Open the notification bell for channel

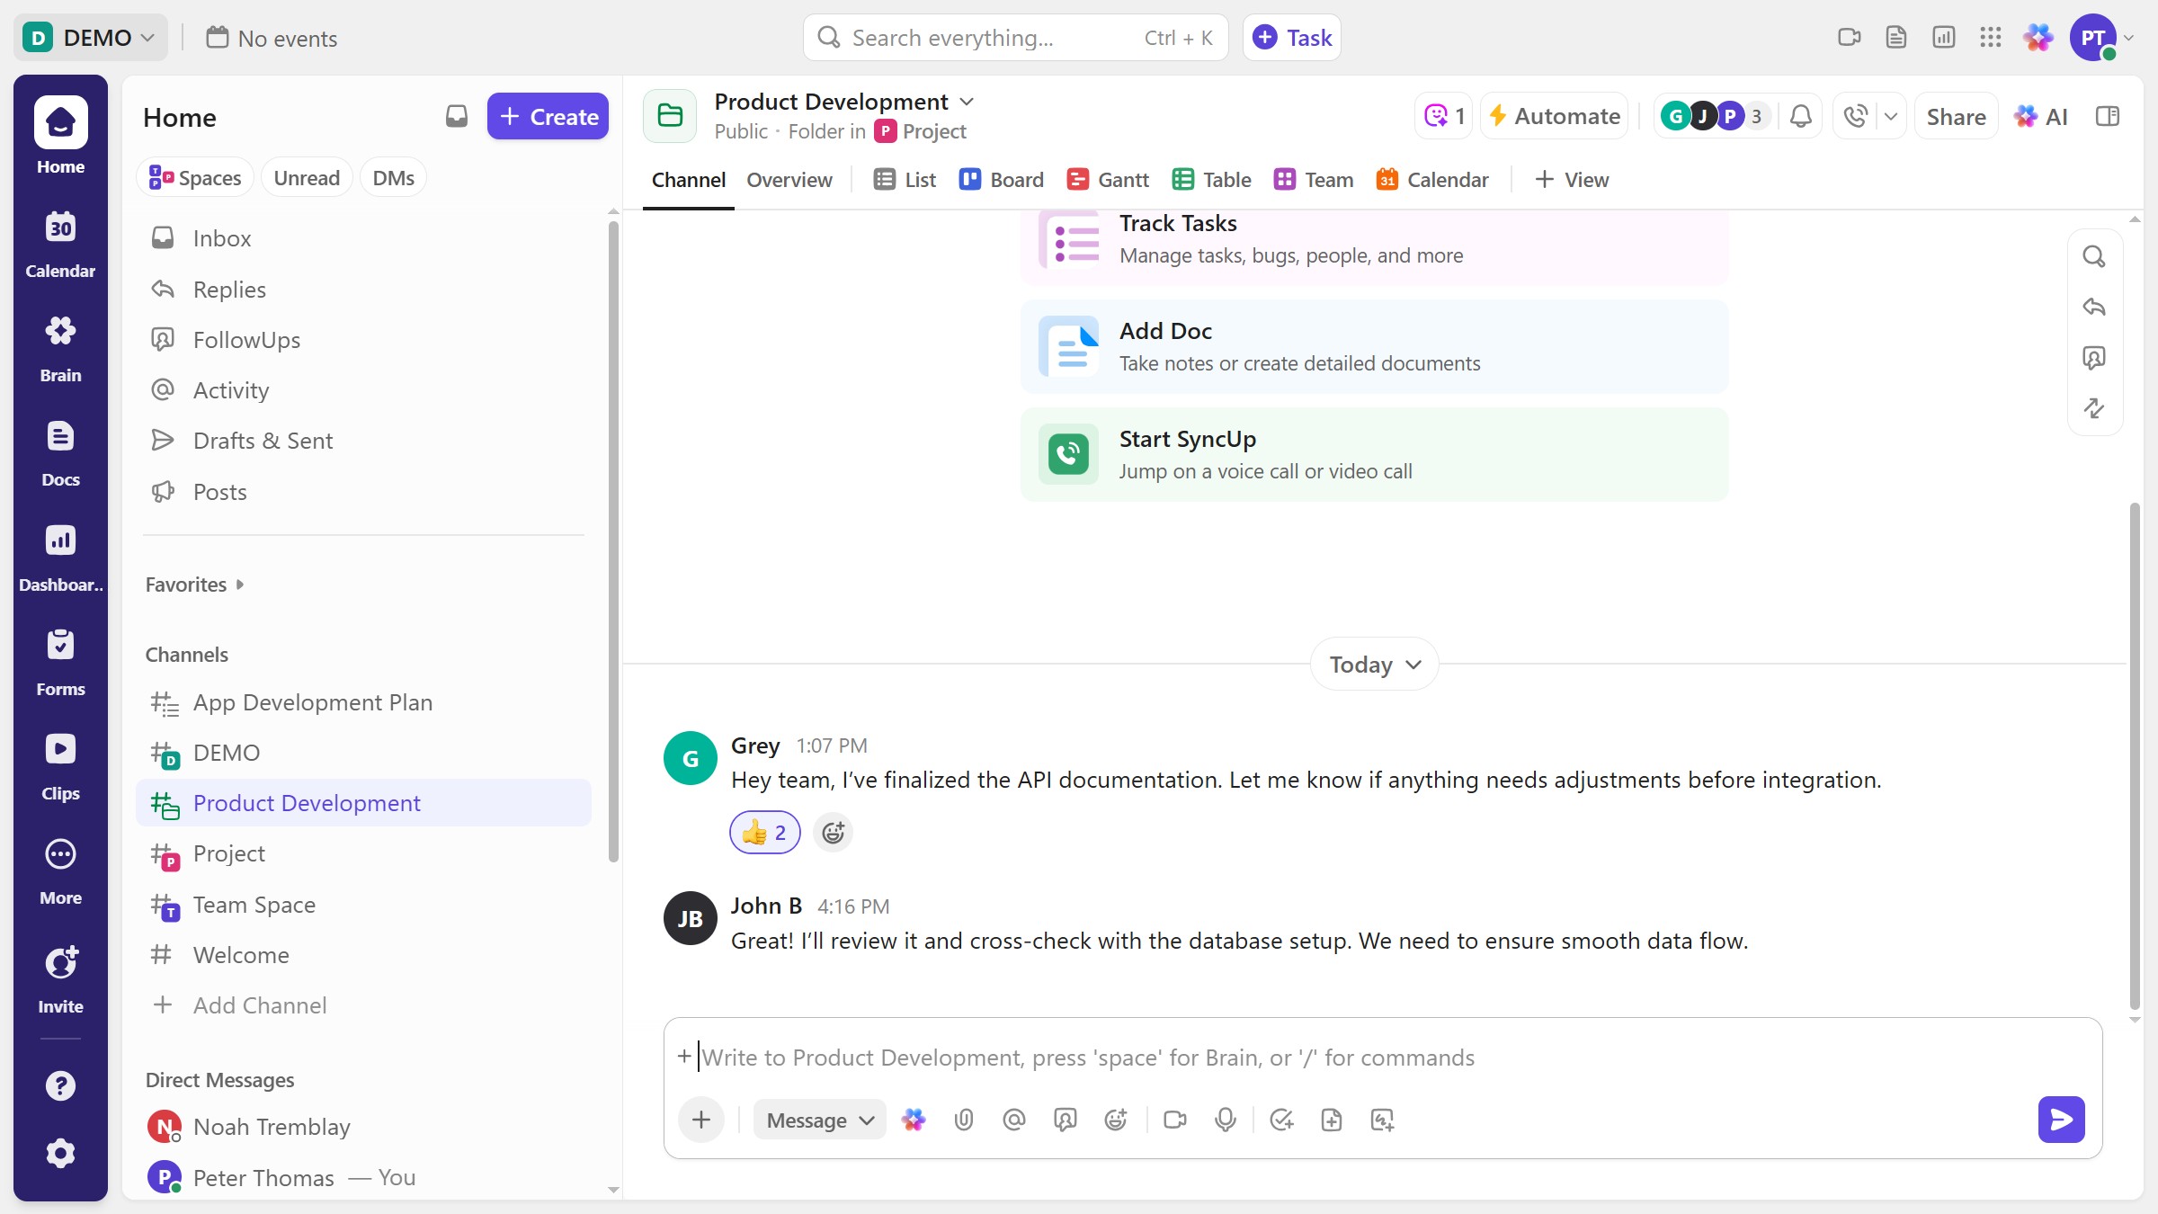[x=1800, y=116]
